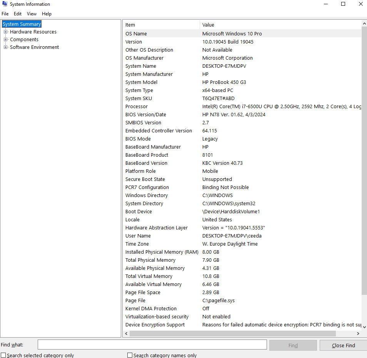Click the Find button

[293, 345]
